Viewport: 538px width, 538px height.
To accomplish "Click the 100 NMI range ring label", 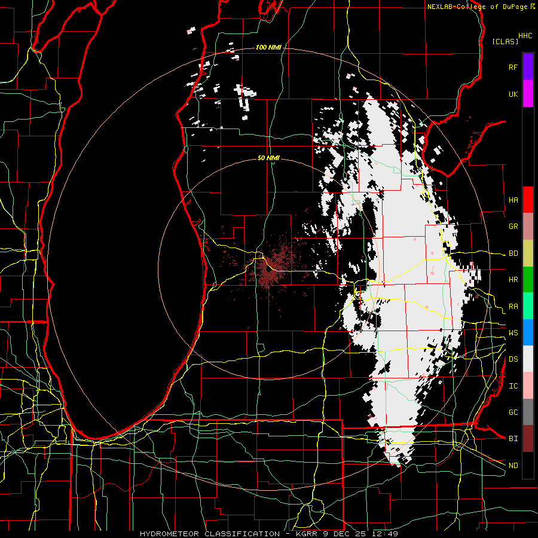I will point(268,47).
